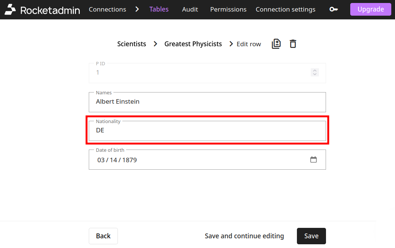The width and height of the screenshot is (395, 248).
Task: Go to the Scientists breadcrumb
Action: coord(132,44)
